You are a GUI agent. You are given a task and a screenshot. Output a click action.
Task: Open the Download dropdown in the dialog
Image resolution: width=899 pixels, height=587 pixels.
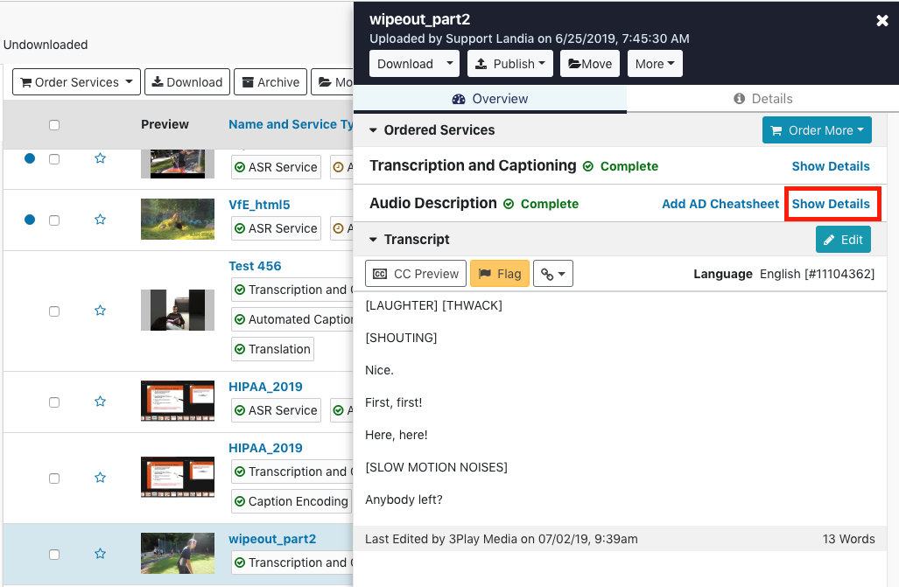point(413,63)
